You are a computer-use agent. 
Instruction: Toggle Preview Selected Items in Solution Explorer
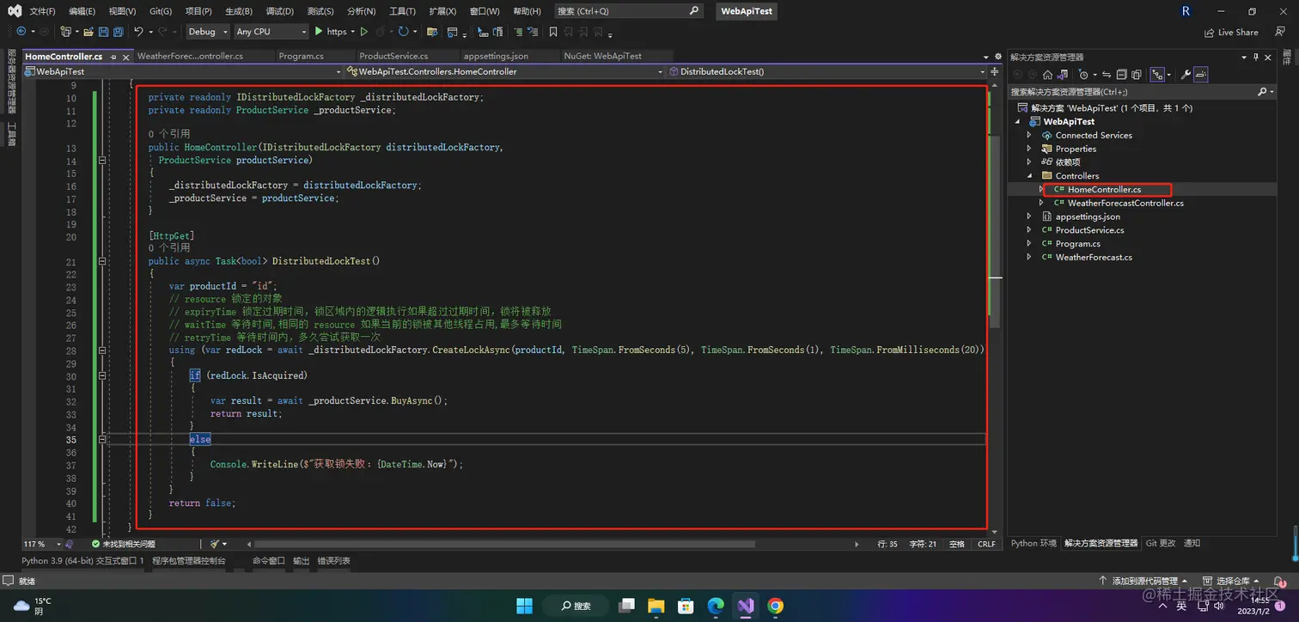(1201, 75)
